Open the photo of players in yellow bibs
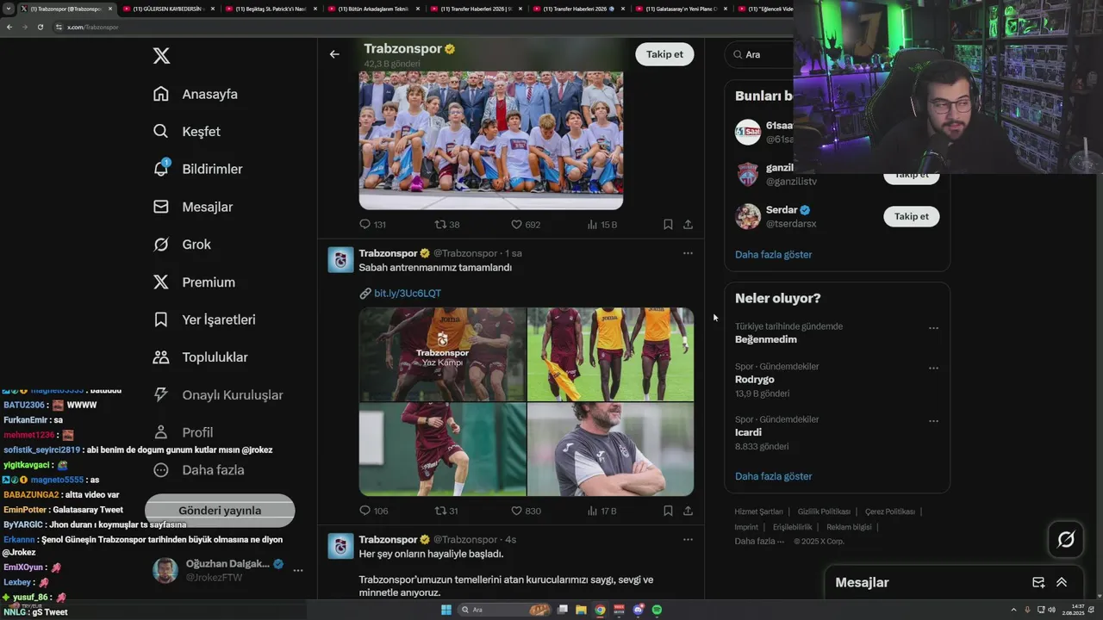1103x620 pixels. click(610, 354)
